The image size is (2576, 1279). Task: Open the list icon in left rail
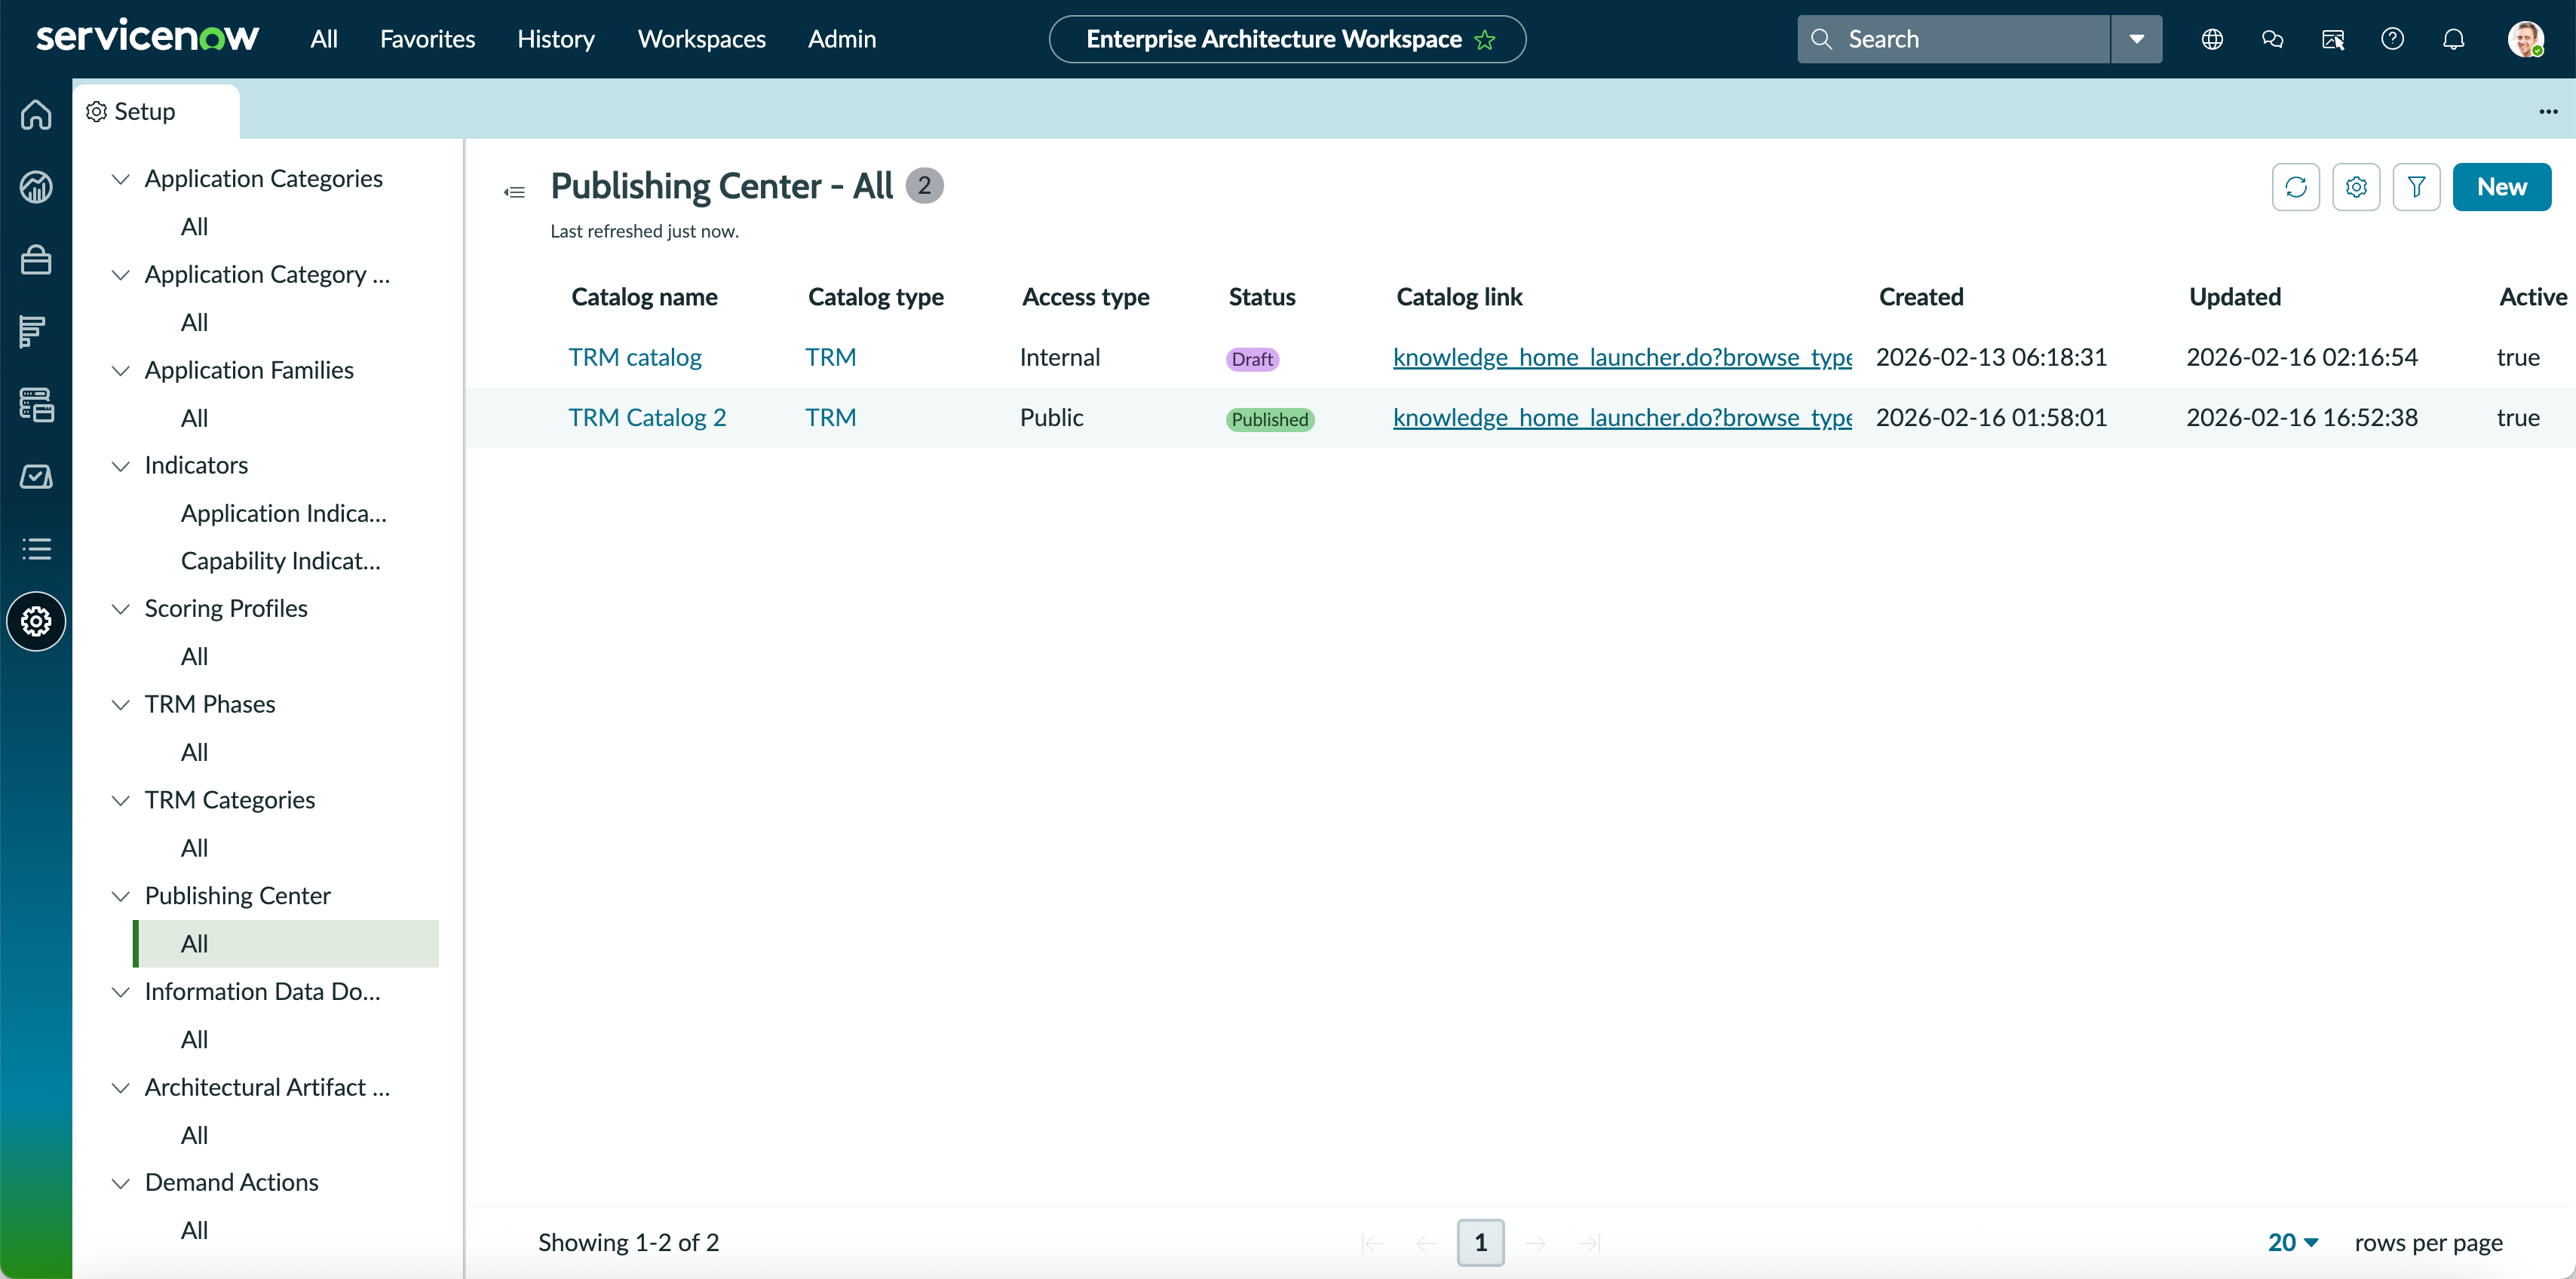coord(36,549)
